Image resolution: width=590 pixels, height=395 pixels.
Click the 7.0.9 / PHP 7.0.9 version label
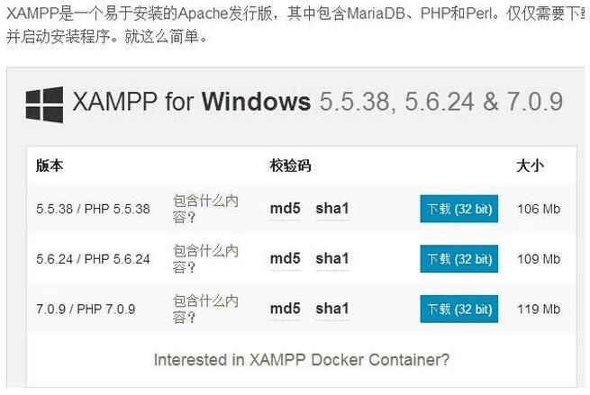point(86,309)
